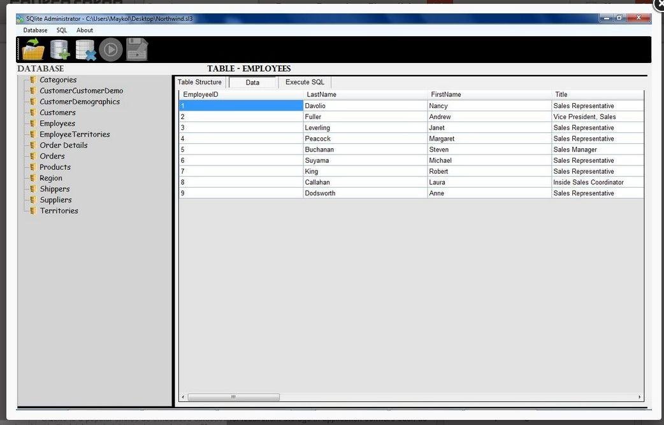This screenshot has height=425, width=664.
Task: Open the About menu
Action: [x=84, y=30]
